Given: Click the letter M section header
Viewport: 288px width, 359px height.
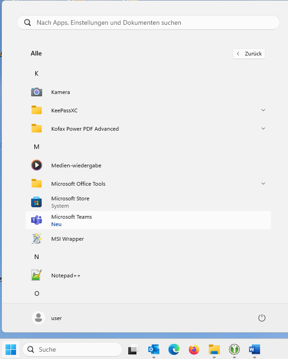Looking at the screenshot, I should (37, 147).
